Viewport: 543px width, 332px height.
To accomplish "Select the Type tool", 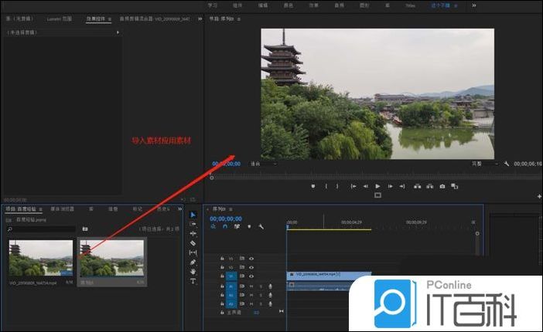I will pyautogui.click(x=193, y=281).
